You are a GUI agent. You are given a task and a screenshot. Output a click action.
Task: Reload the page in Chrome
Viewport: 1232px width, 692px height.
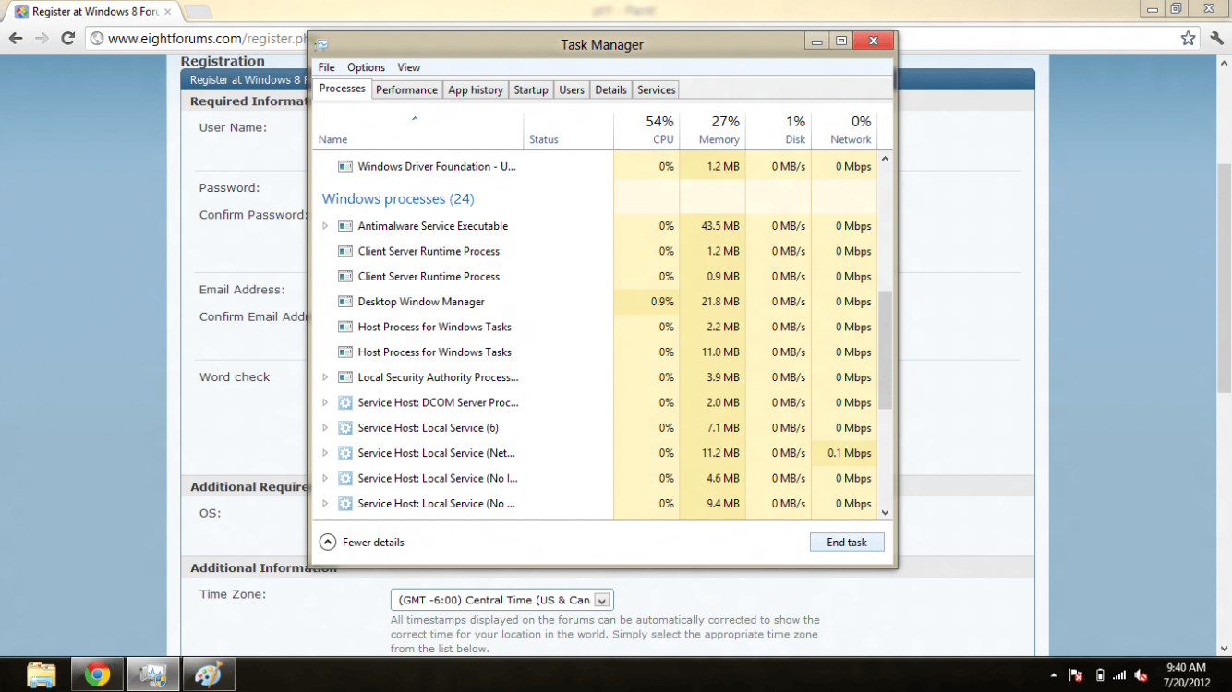[x=67, y=38]
